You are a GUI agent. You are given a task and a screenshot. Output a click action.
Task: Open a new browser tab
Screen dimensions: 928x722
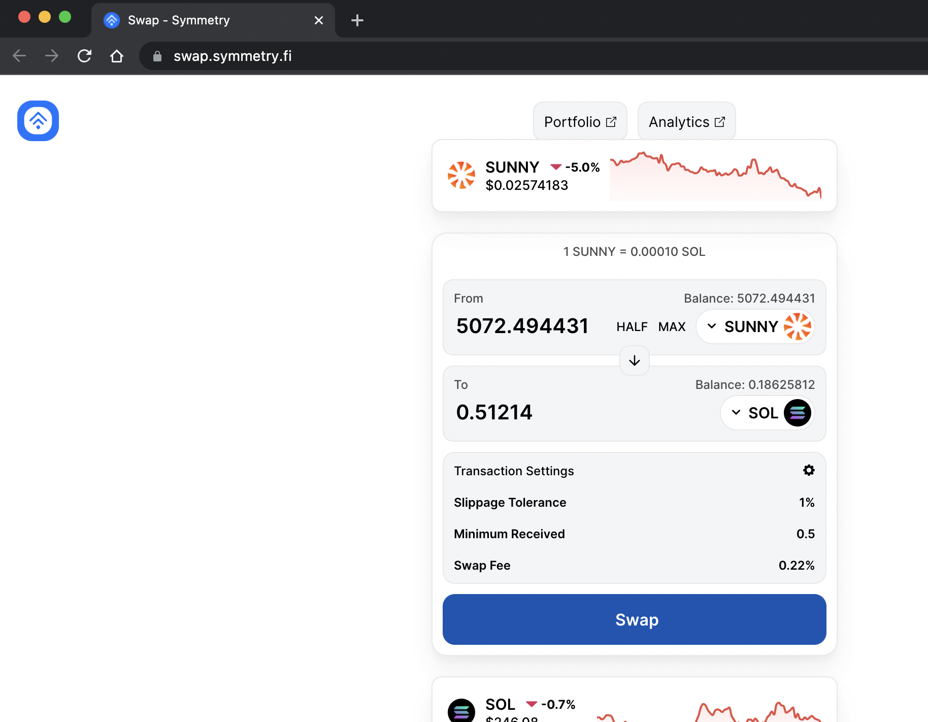point(357,20)
